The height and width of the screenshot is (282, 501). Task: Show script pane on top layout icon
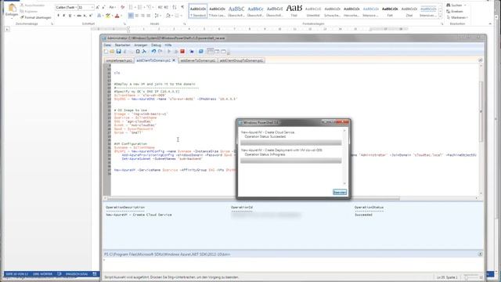click(x=211, y=52)
